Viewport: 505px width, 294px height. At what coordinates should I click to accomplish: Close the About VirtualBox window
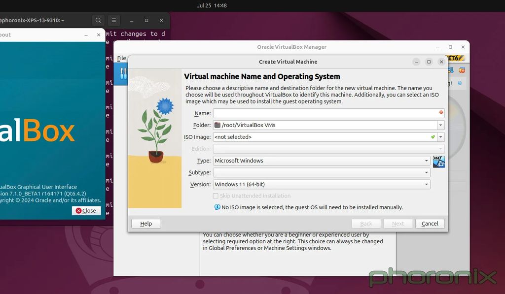pyautogui.click(x=86, y=210)
